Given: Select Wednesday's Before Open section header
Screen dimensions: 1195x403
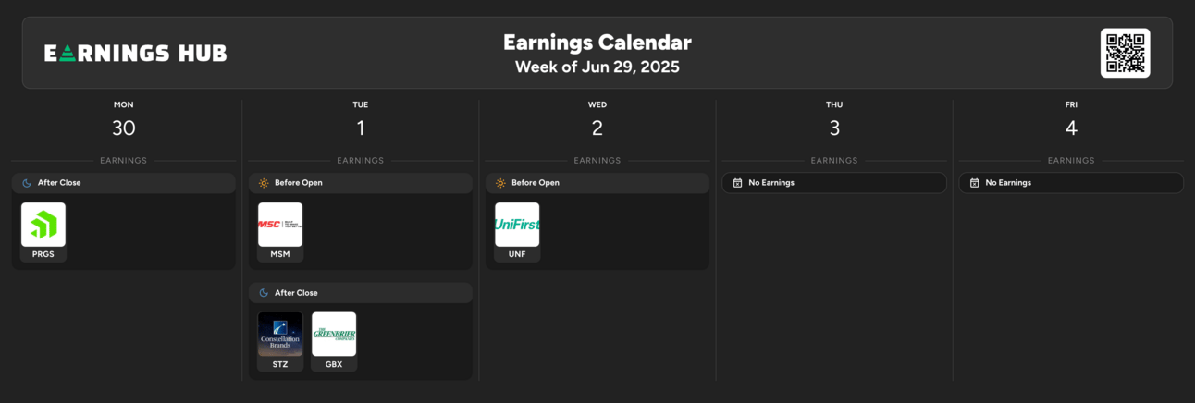Looking at the screenshot, I should click(x=597, y=183).
